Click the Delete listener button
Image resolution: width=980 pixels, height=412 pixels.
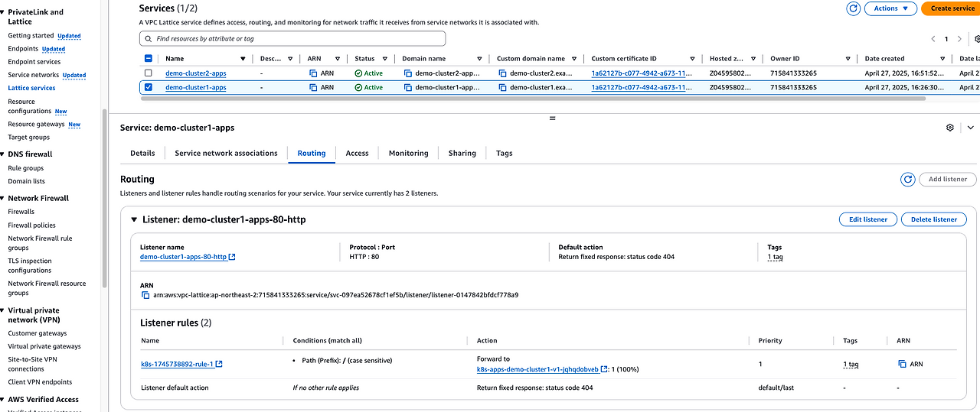(934, 219)
